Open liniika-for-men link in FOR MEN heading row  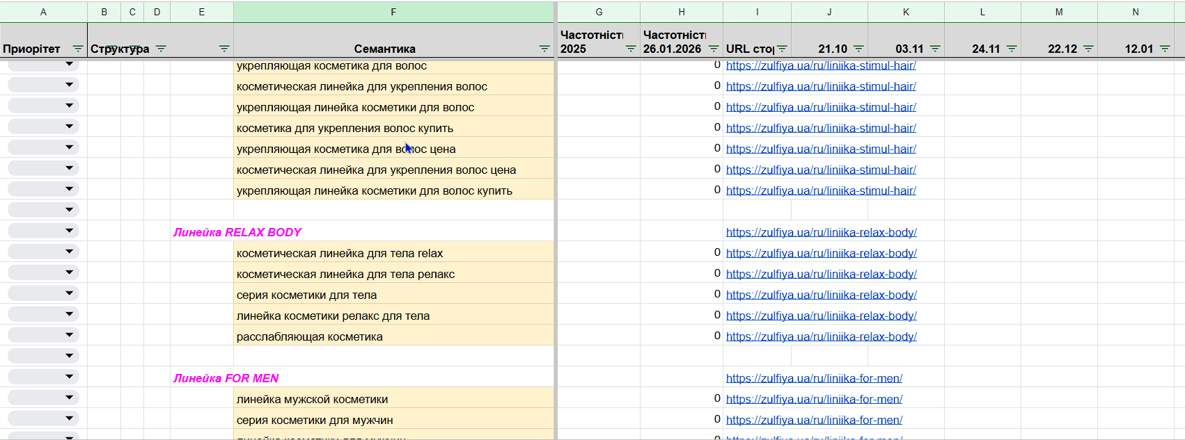tap(814, 378)
